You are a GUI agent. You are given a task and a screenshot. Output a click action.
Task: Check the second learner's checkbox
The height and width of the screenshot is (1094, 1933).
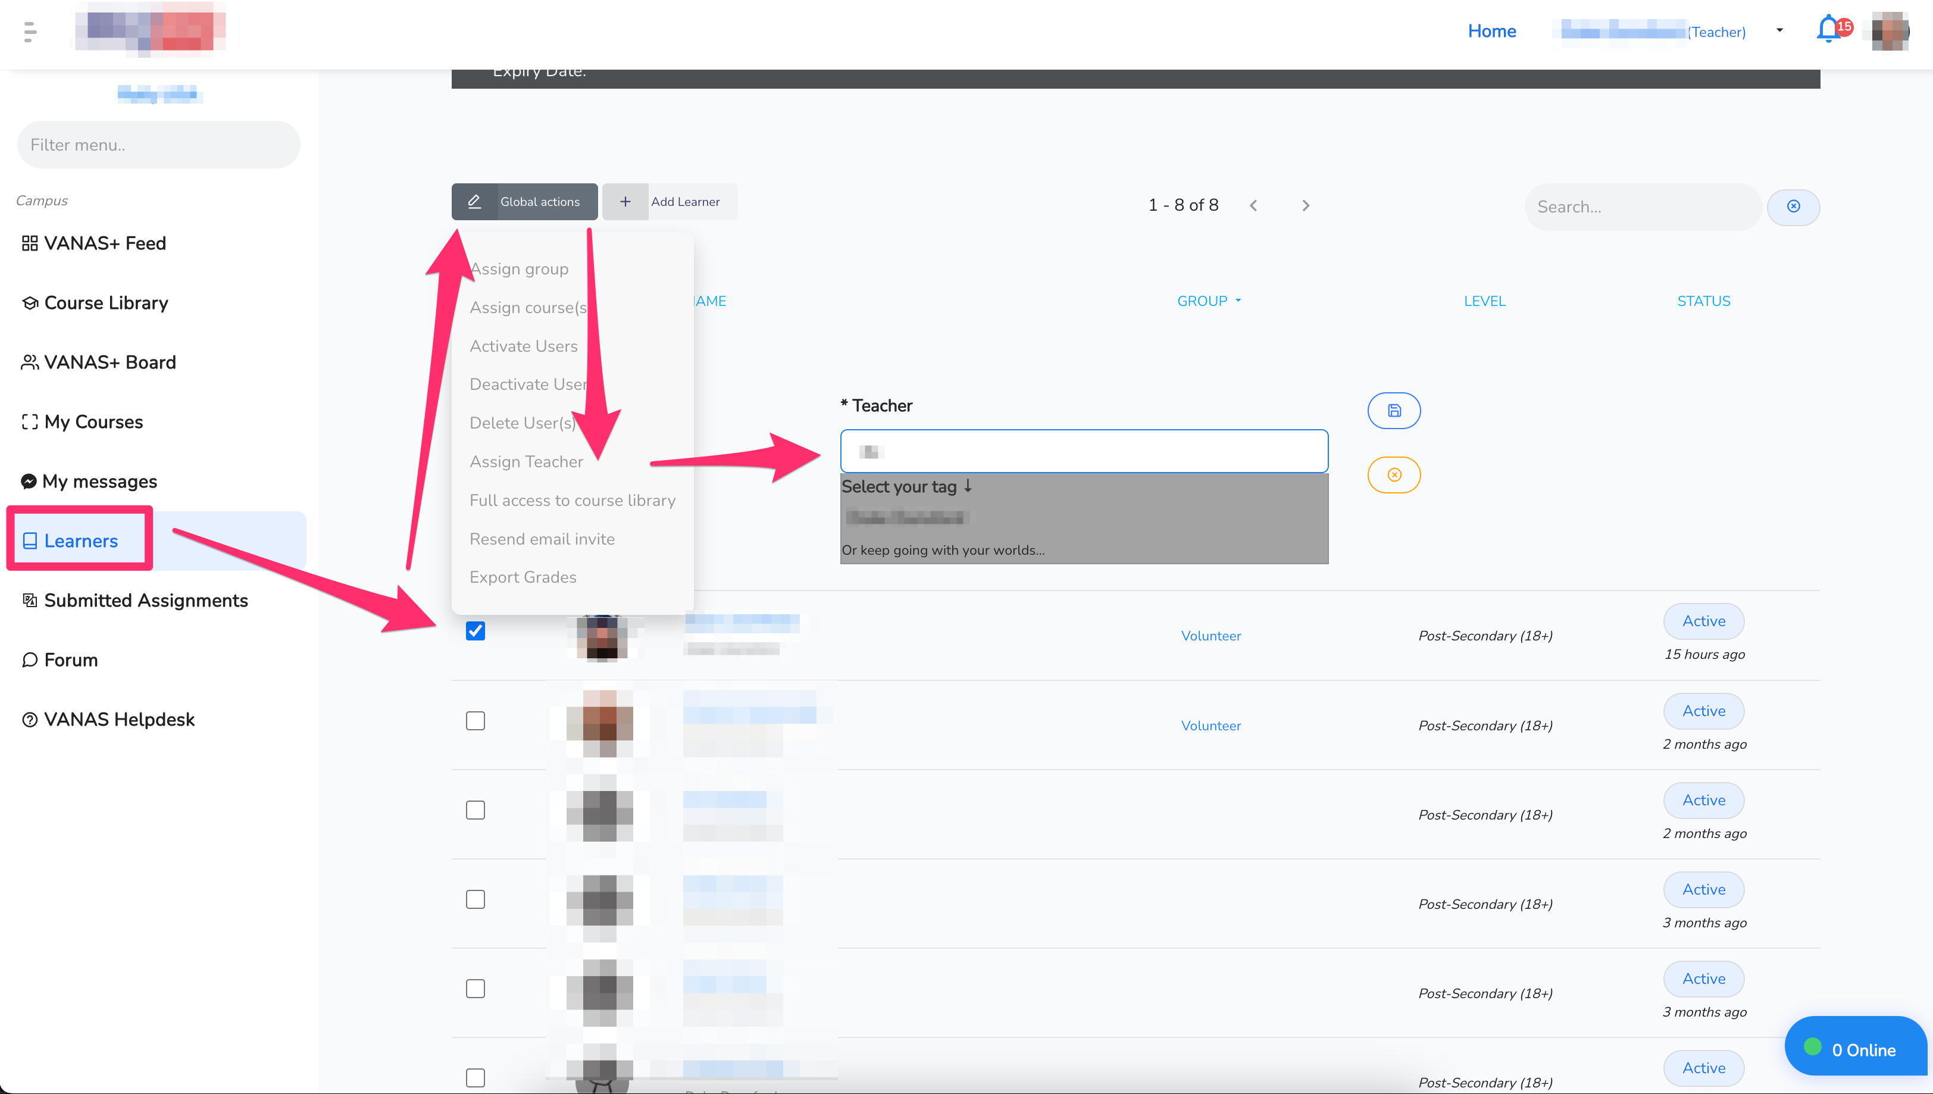tap(475, 721)
